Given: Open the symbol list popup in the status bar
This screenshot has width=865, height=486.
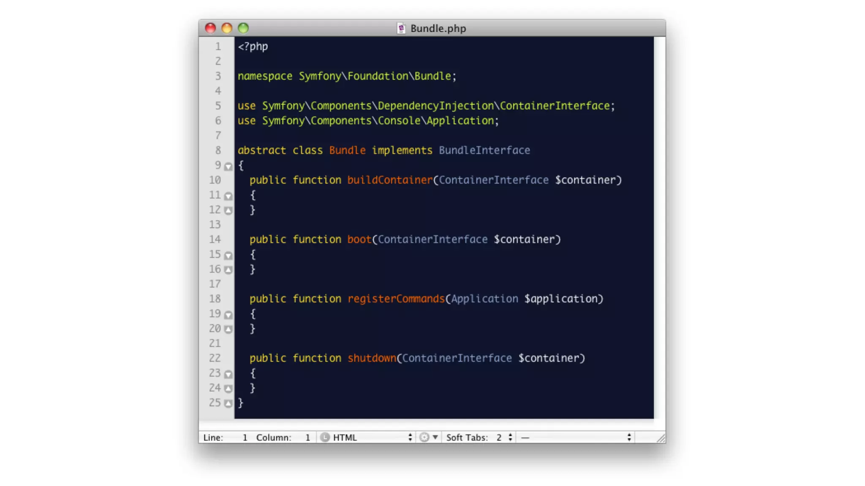Looking at the screenshot, I should [x=576, y=437].
